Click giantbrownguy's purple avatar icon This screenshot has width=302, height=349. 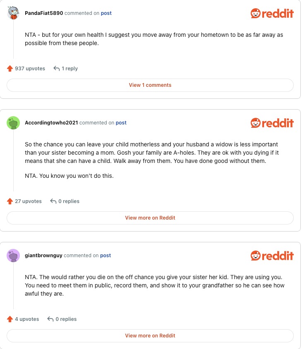click(x=14, y=256)
